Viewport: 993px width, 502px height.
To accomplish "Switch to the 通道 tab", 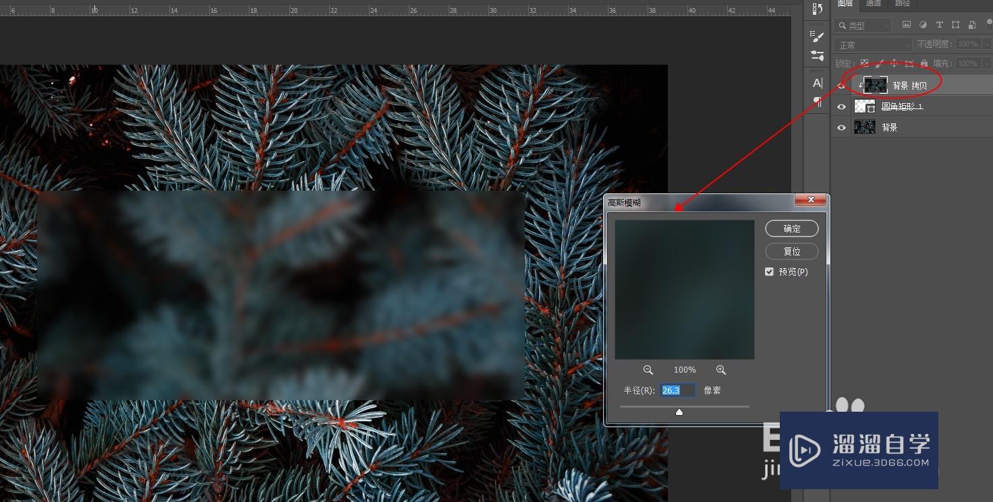I will point(874,3).
